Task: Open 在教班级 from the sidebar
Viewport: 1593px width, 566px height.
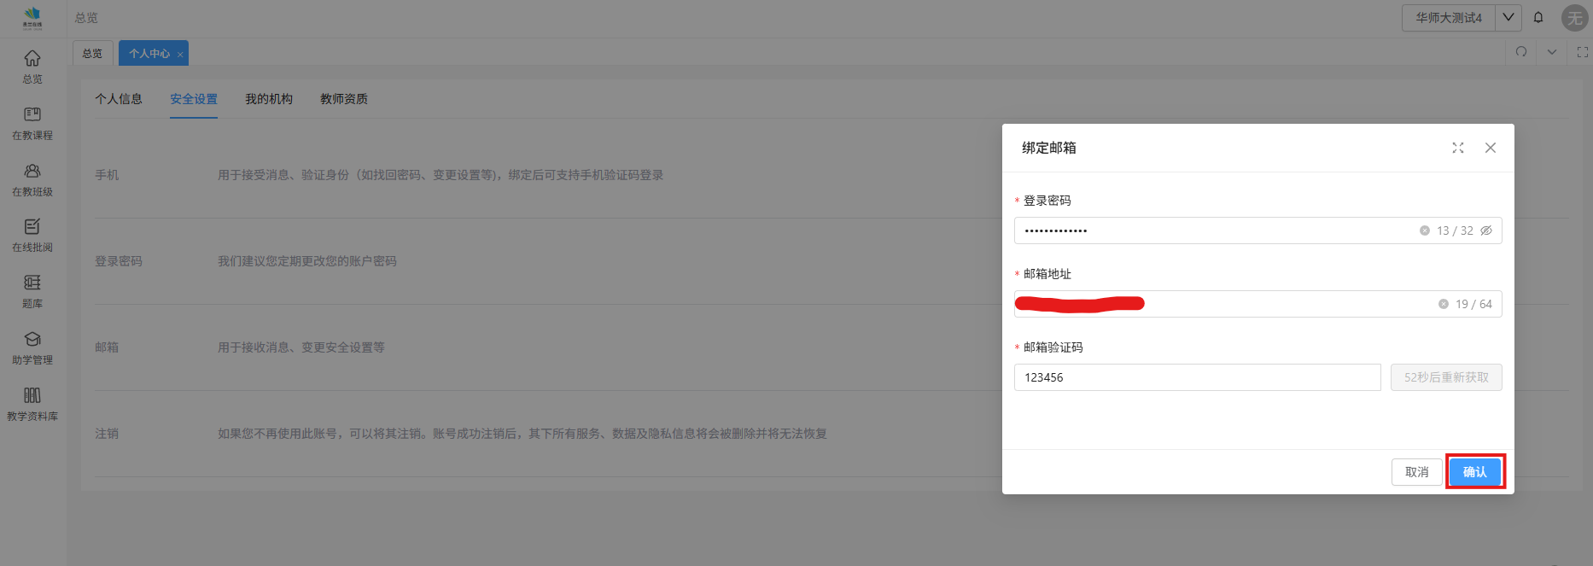Action: pos(32,172)
